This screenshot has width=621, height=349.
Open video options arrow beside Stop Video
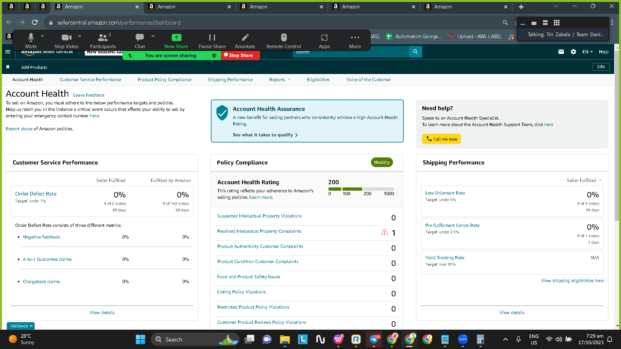(80, 36)
